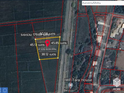This screenshot has height=93, width=124.
Task: Click the IWP Tara House place label
Action: [78, 80]
